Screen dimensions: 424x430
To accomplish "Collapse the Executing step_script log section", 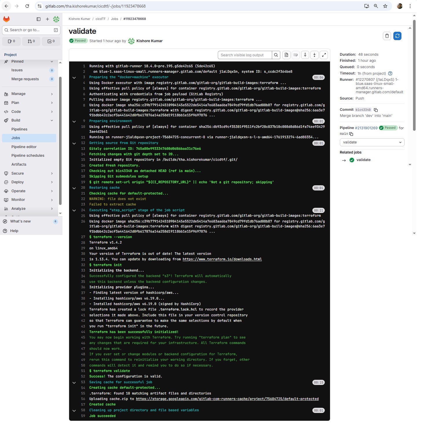I will 74,210.
